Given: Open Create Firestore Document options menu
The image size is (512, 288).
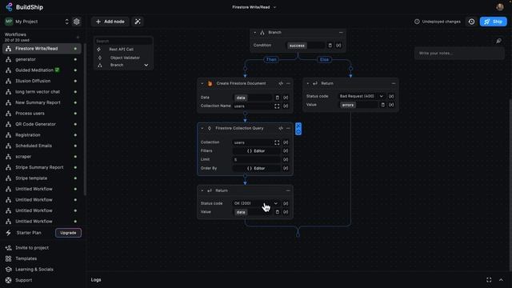Looking at the screenshot, I should pyautogui.click(x=288, y=83).
